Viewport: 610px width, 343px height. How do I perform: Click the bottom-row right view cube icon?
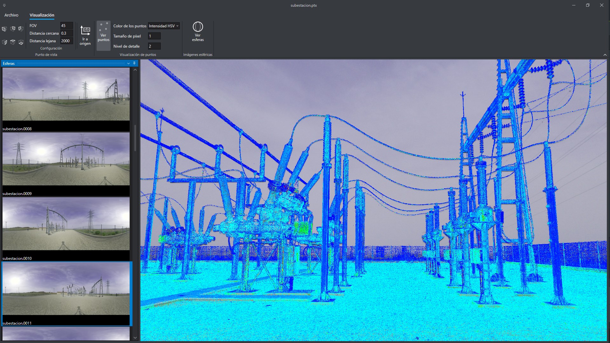pyautogui.click(x=21, y=42)
